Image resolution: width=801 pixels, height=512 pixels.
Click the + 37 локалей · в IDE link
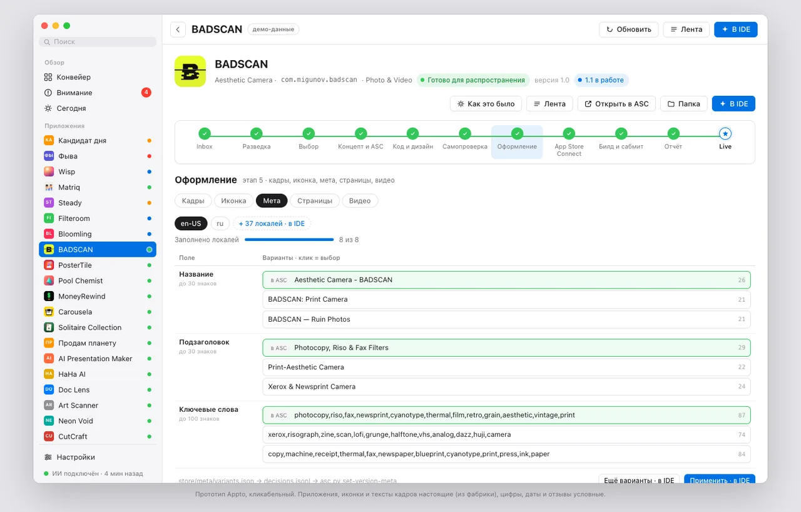pos(272,223)
